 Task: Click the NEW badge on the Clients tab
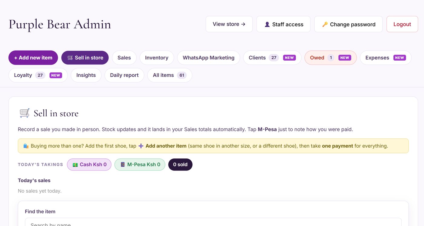tap(289, 58)
